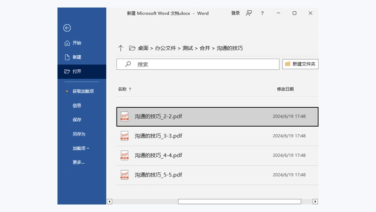
Task: Open file 沟通的技巧_3-3.pdf
Action: [x=217, y=136]
